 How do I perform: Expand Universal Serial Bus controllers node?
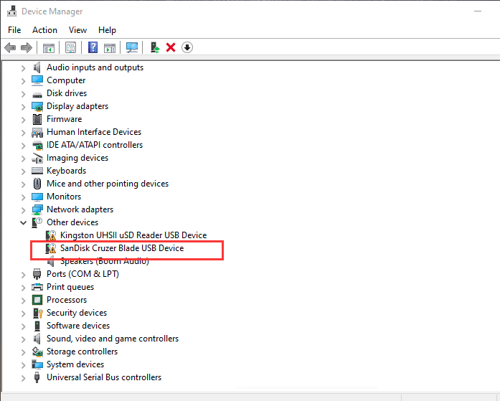click(x=23, y=378)
